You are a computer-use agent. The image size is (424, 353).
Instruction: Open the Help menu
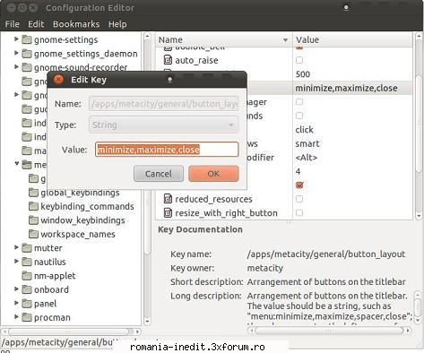pyautogui.click(x=117, y=24)
